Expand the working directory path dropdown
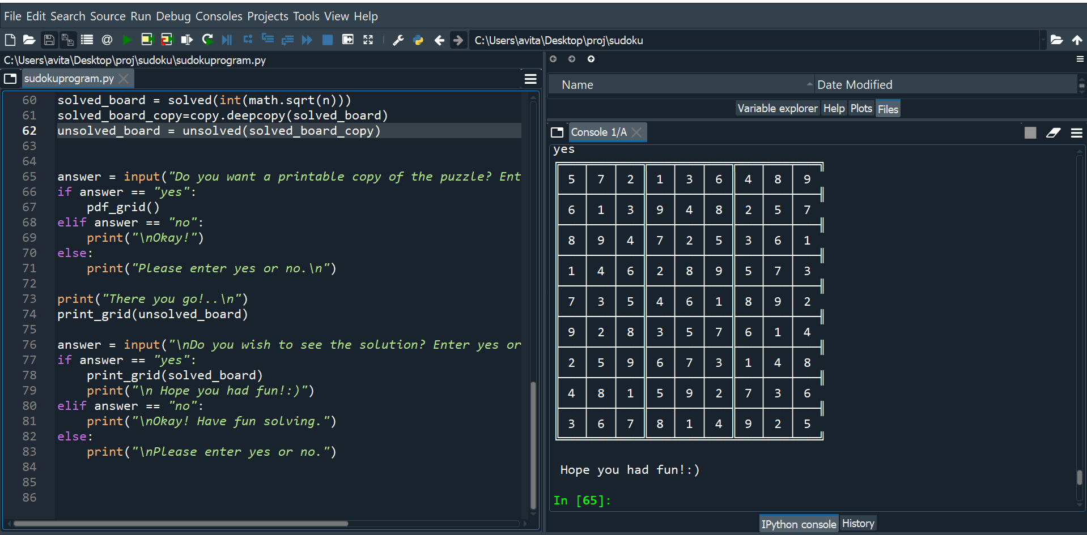 point(1042,40)
